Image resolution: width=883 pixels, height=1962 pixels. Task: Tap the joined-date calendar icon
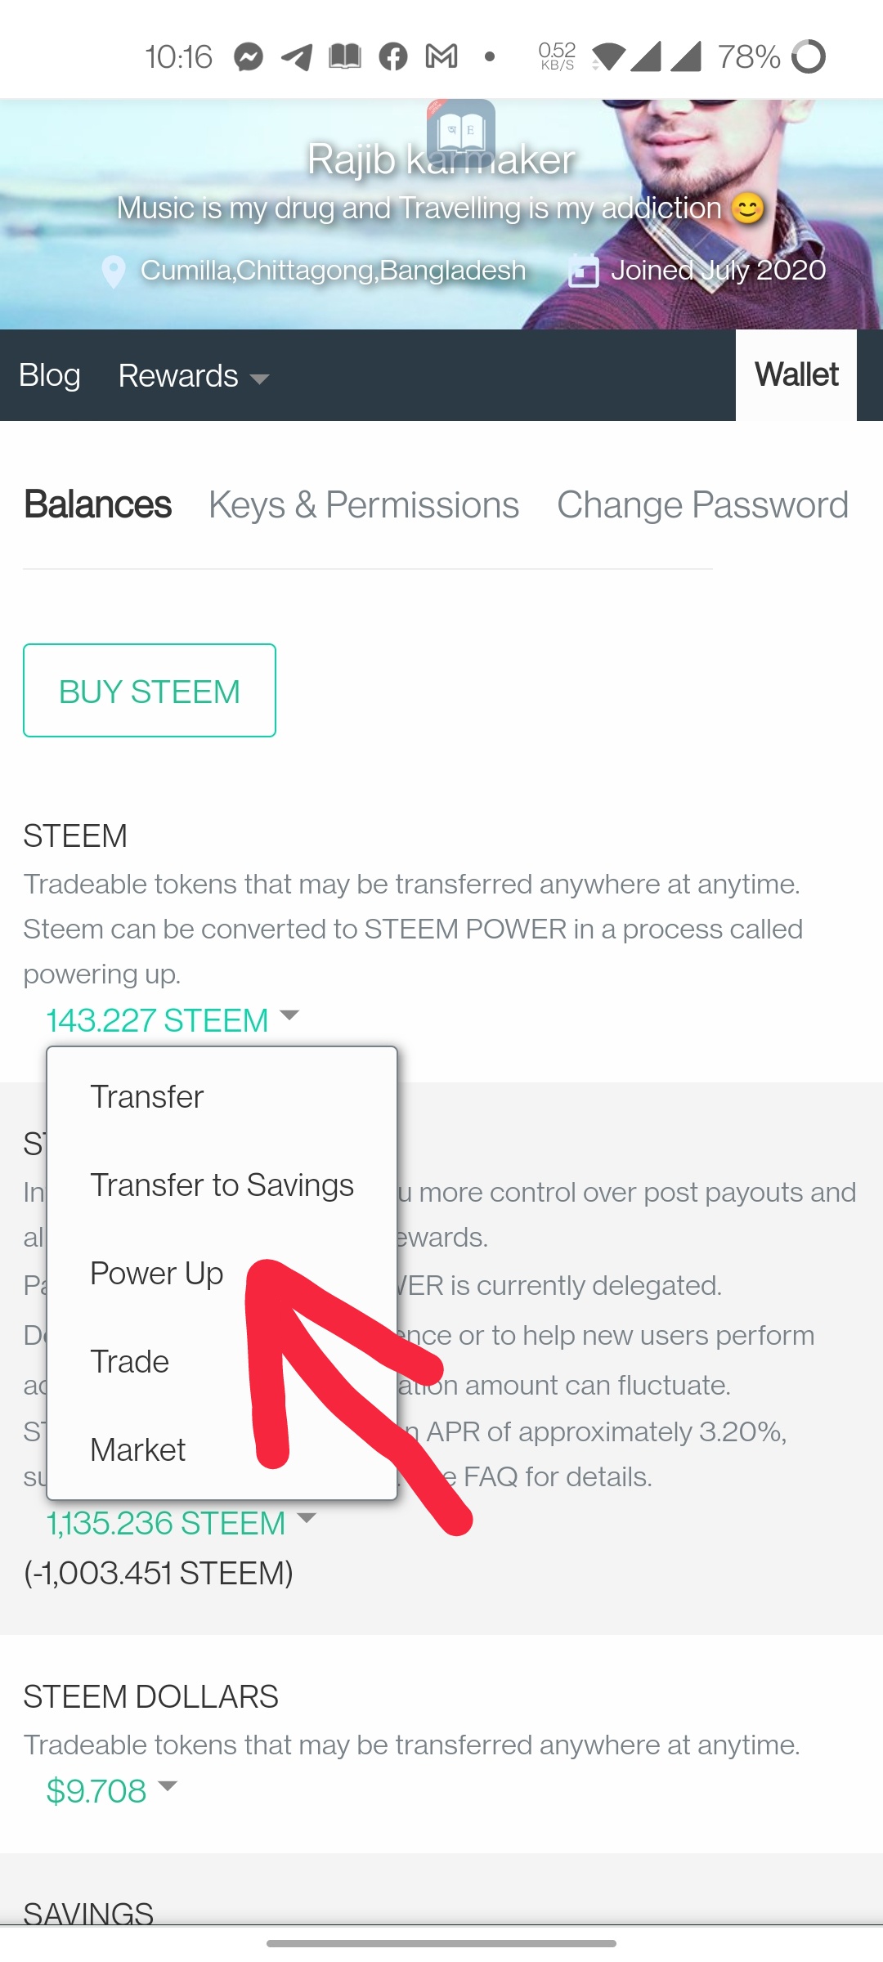tap(584, 271)
